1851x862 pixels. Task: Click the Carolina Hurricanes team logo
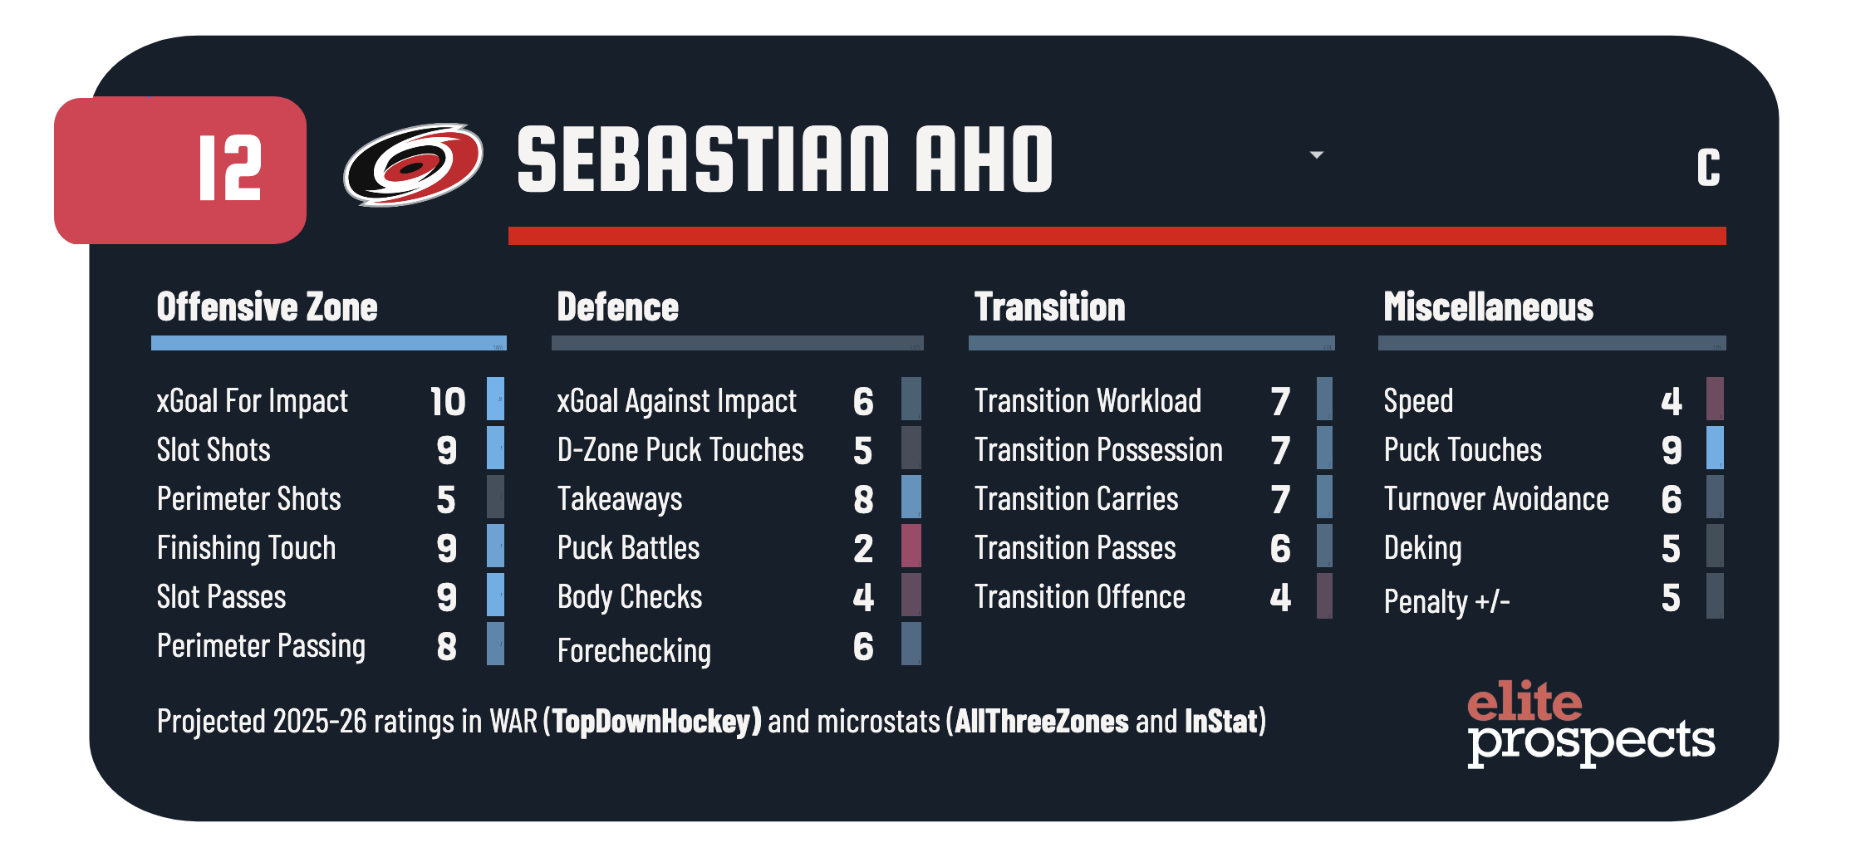[413, 164]
